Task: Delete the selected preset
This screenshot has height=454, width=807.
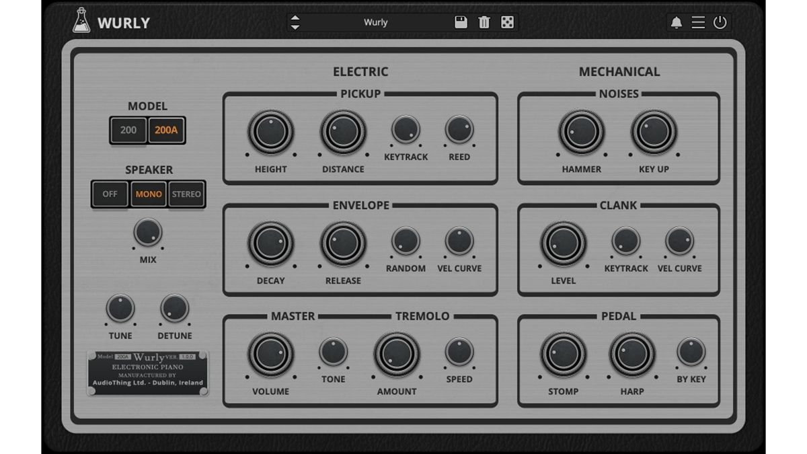Action: [x=484, y=22]
